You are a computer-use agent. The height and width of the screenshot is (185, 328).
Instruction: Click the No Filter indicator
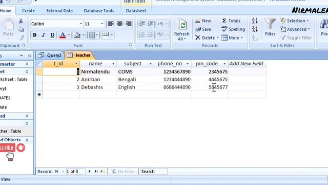123,171
